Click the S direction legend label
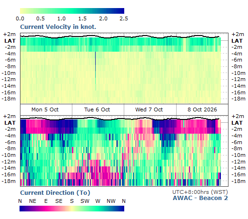 pos(72,201)
